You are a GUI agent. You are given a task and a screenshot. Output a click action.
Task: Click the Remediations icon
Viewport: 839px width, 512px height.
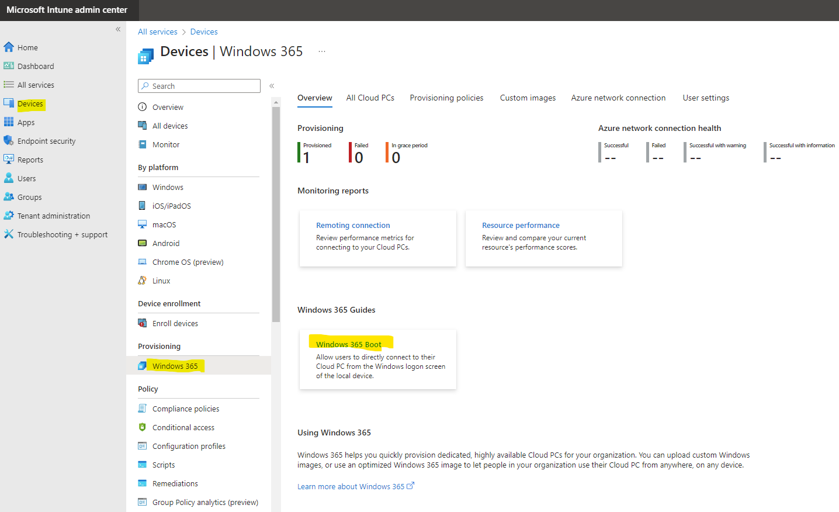point(142,483)
